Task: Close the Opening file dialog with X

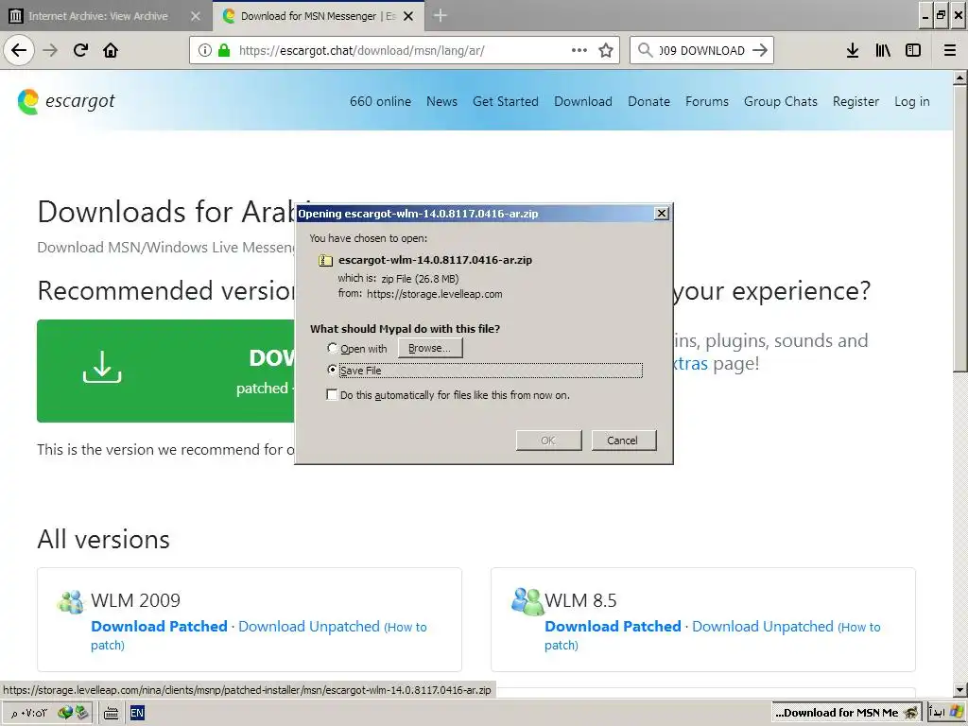Action: coord(661,213)
